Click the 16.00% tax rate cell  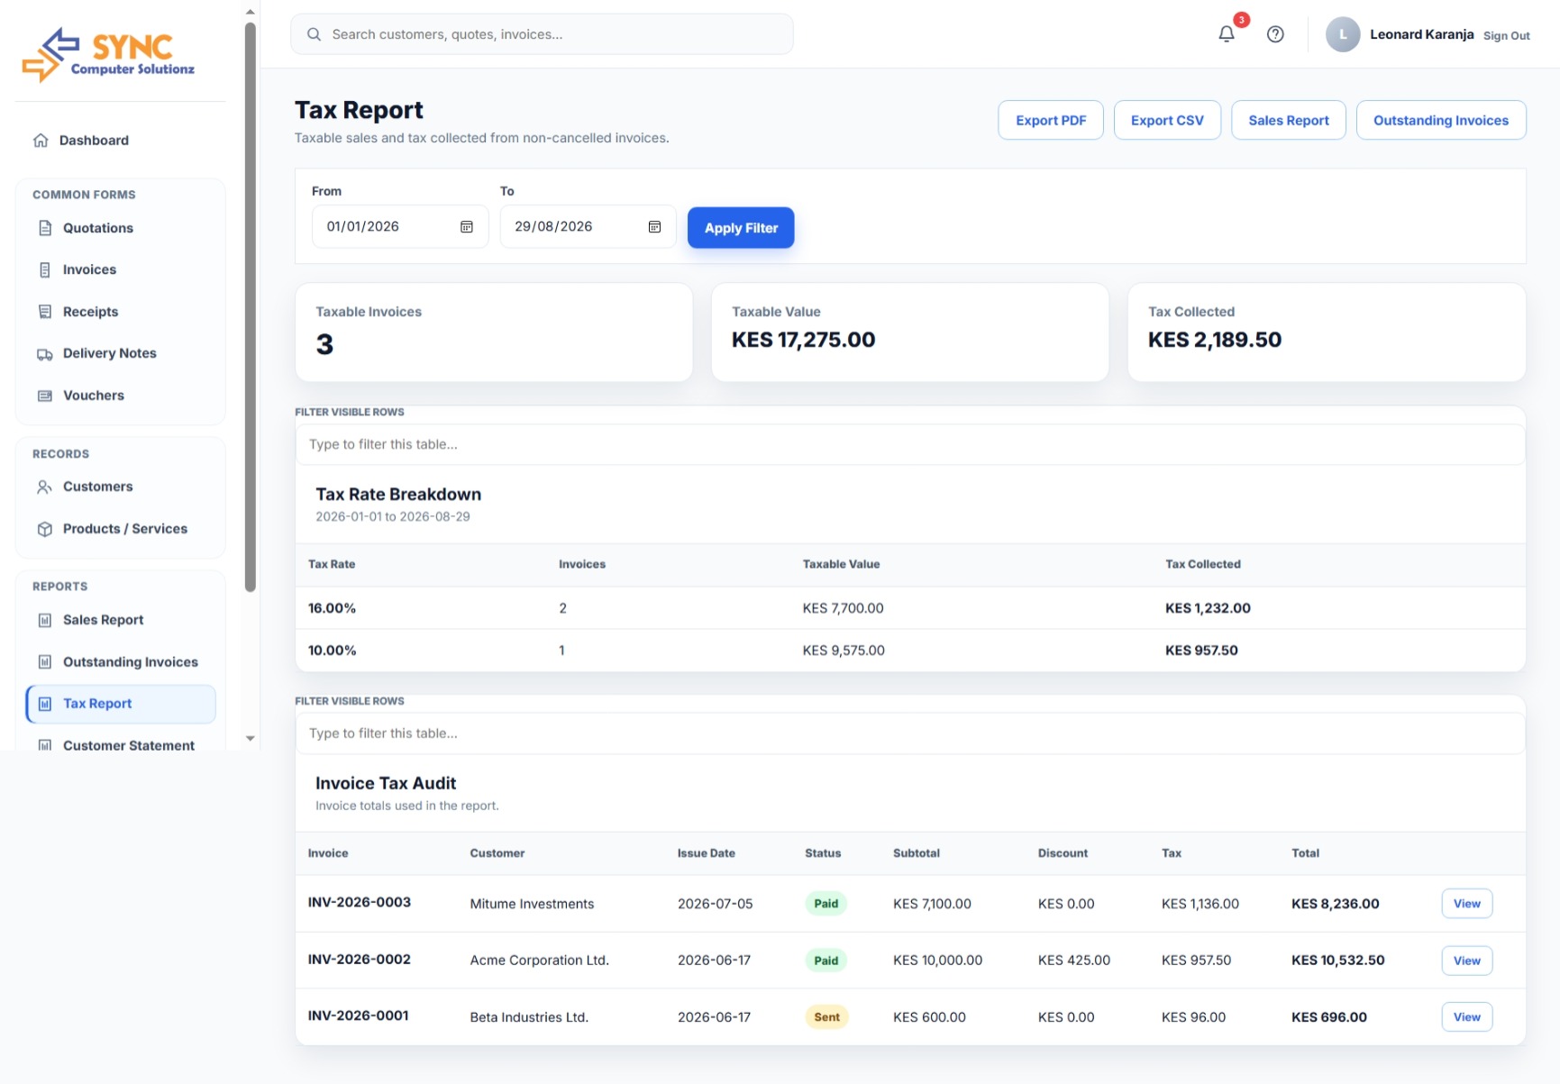pos(333,608)
